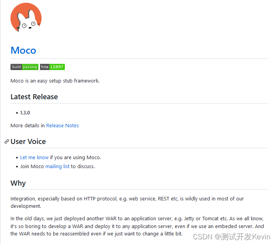
Task: Open the Moco title link
Action: tap(23, 51)
